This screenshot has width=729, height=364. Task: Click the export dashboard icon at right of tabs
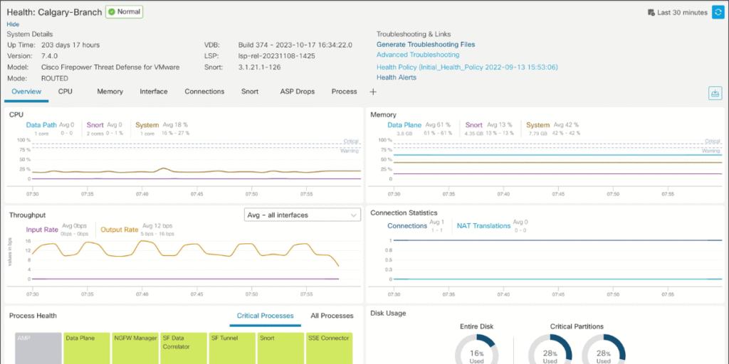[715, 93]
